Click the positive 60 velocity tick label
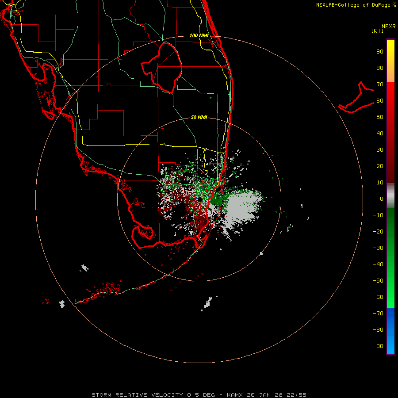This screenshot has height=398, width=398. tap(380, 101)
